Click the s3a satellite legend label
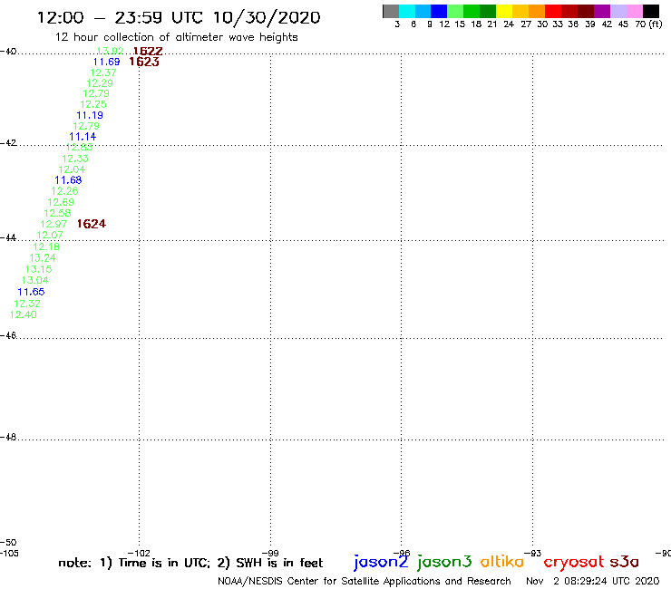The width and height of the screenshot is (671, 589). (x=624, y=562)
